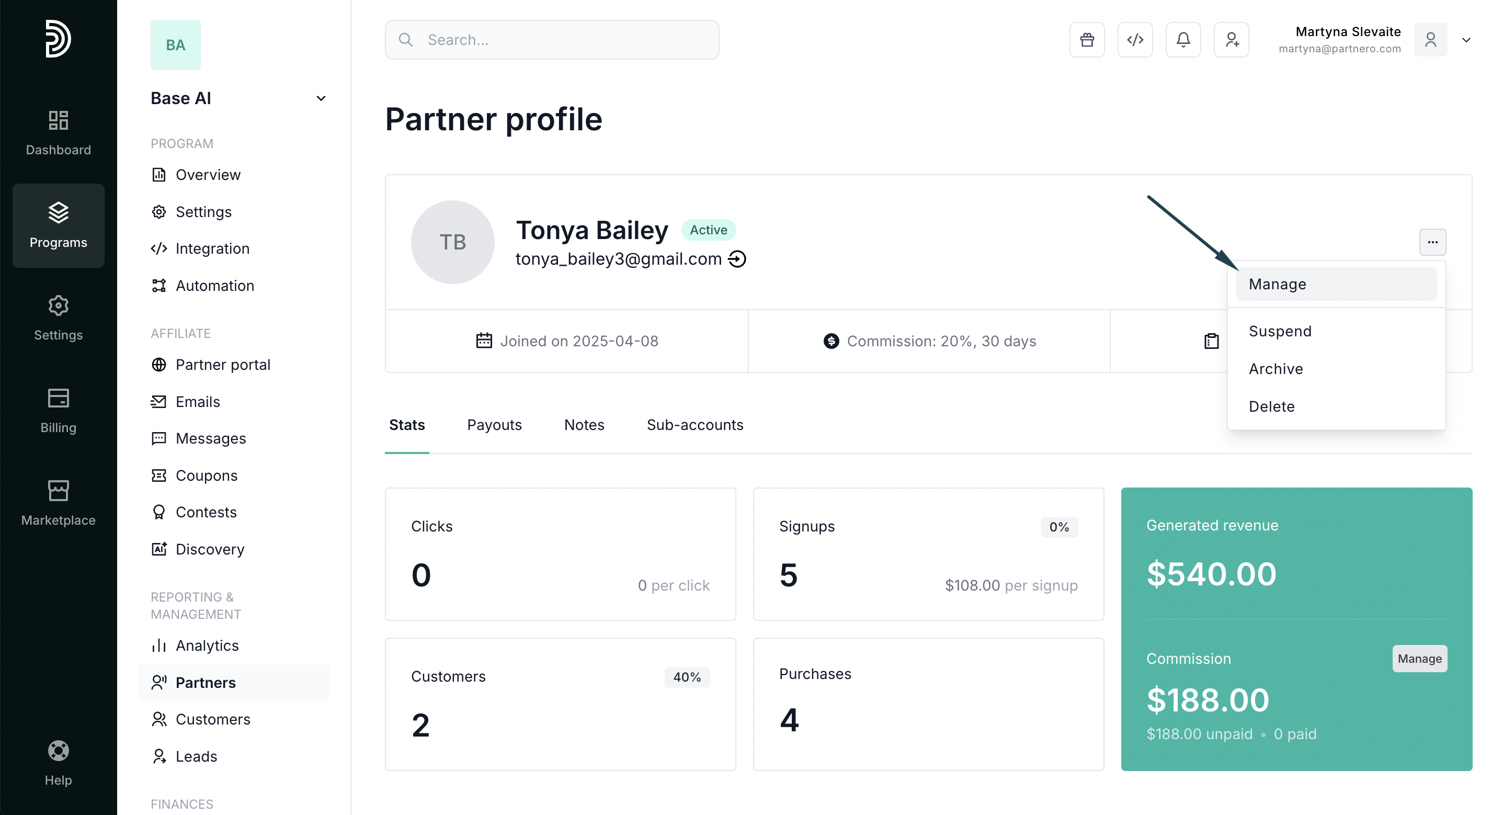The image size is (1503, 815).
Task: Click the add user icon
Action: point(1231,40)
